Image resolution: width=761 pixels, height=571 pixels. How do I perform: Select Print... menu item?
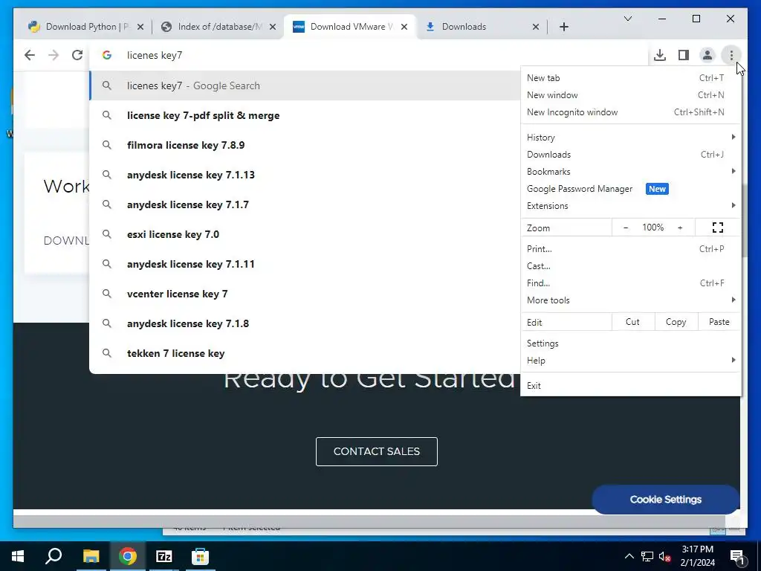coord(630,248)
